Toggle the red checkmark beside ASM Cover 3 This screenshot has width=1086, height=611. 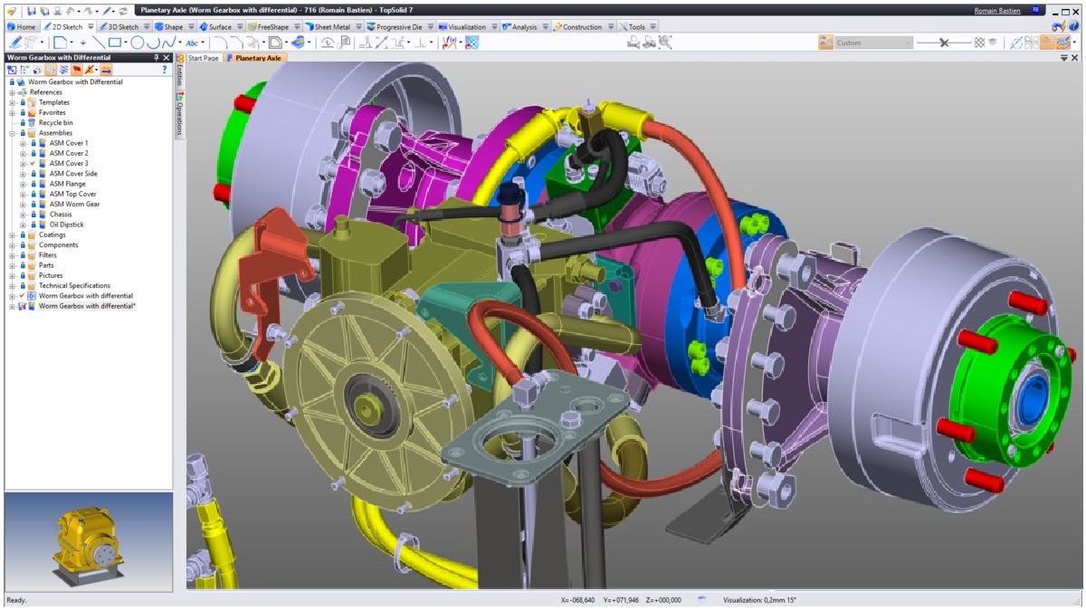pyautogui.click(x=33, y=164)
